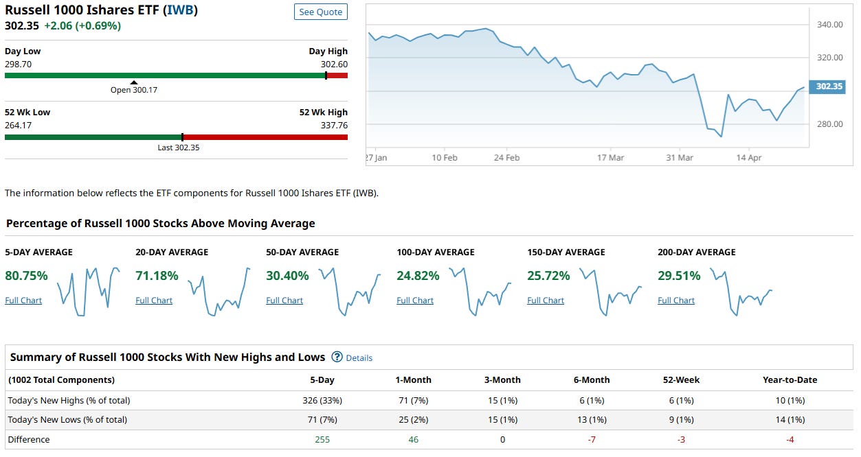
Task: Click the 20-Day Average sparkline chart
Action: [x=219, y=292]
